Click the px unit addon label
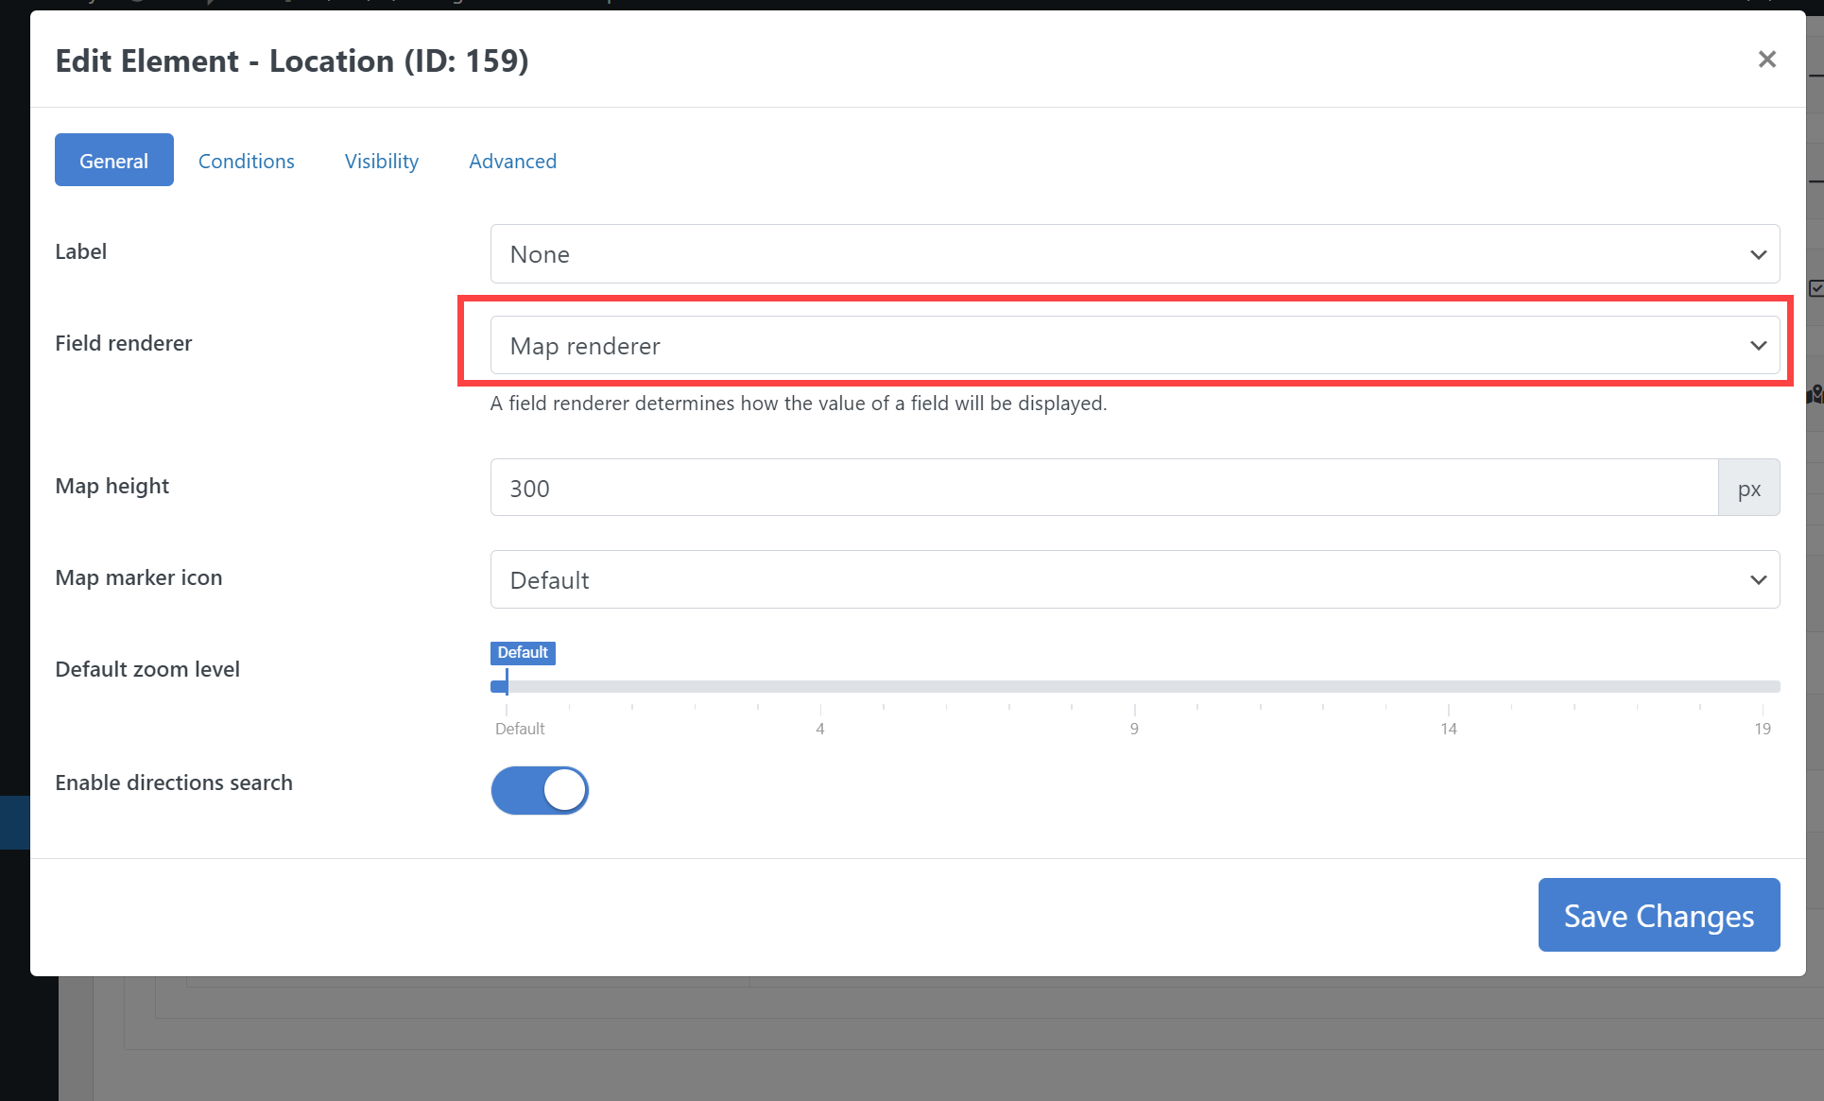This screenshot has height=1101, width=1824. 1748,488
